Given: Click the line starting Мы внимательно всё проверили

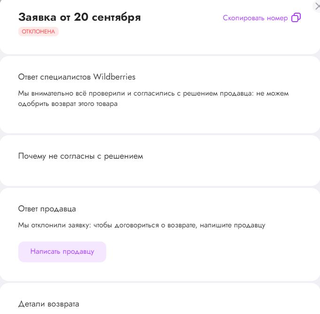Looking at the screenshot, I should [x=153, y=93].
